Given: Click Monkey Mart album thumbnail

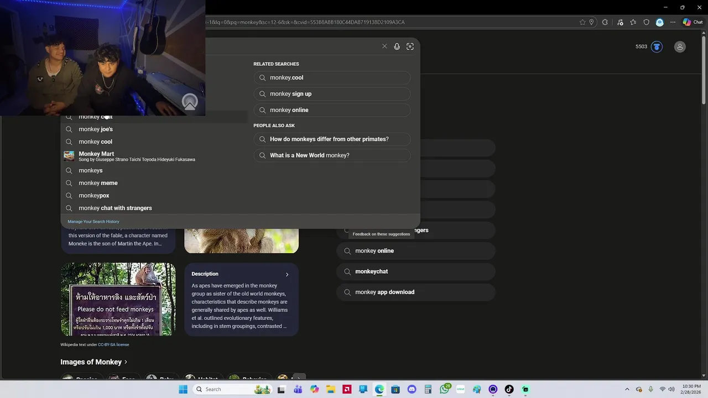Looking at the screenshot, I should pos(69,156).
